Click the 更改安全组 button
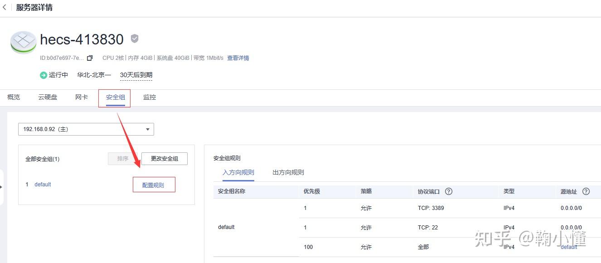 tap(165, 159)
